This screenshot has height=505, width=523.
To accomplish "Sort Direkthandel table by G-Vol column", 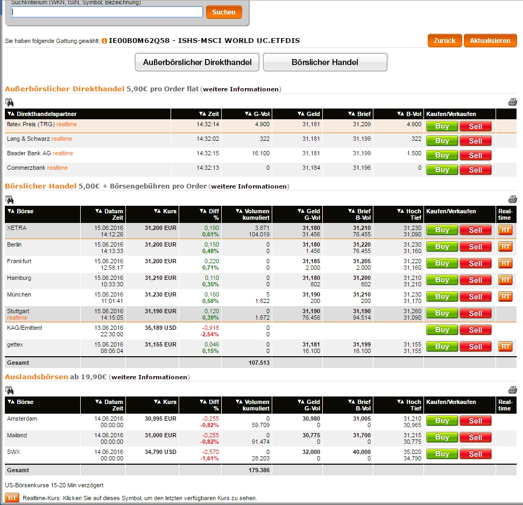I will [257, 114].
